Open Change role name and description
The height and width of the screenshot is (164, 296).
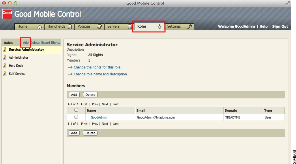[x=100, y=74]
